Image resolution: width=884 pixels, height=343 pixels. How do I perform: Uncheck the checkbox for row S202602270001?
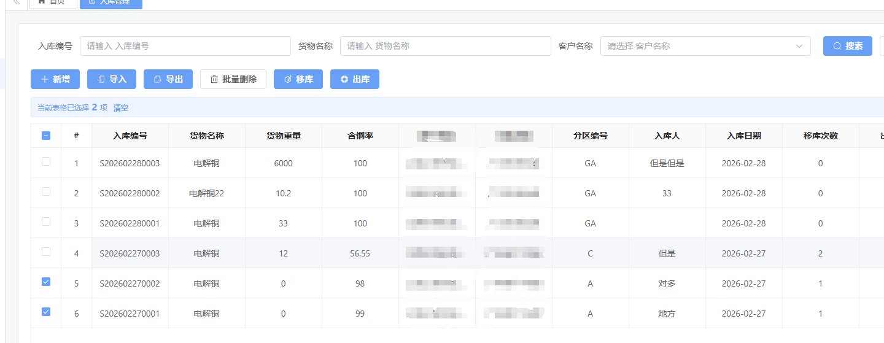[x=46, y=312]
